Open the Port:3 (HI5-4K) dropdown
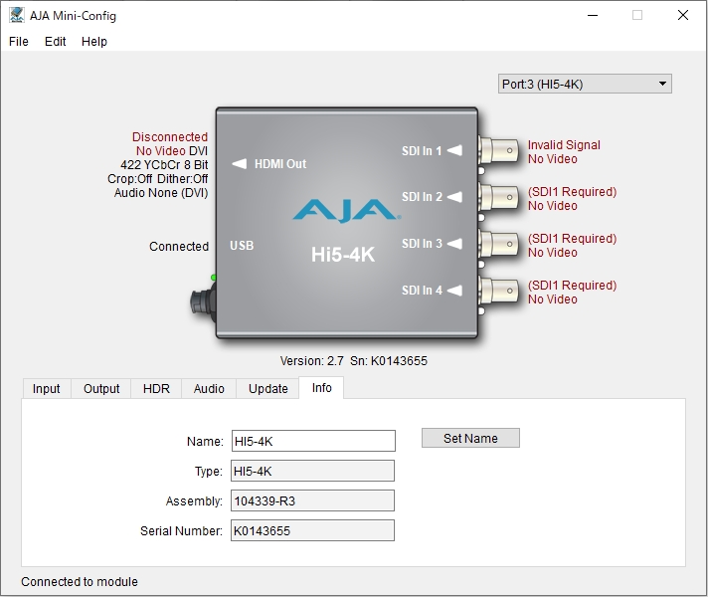 coord(585,85)
